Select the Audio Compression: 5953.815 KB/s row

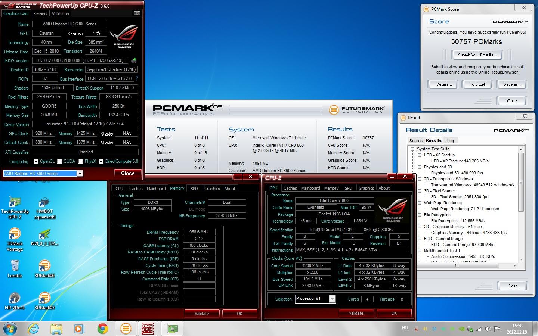(x=463, y=256)
